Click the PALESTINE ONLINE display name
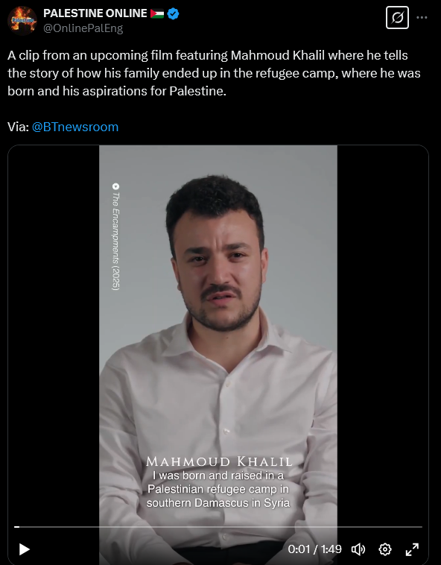This screenshot has width=441, height=565. pyautogui.click(x=95, y=13)
